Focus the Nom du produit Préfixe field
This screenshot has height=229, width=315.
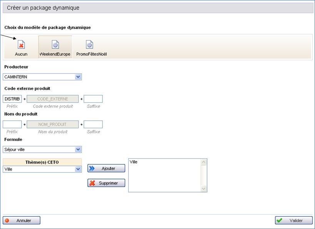[x=12, y=124]
